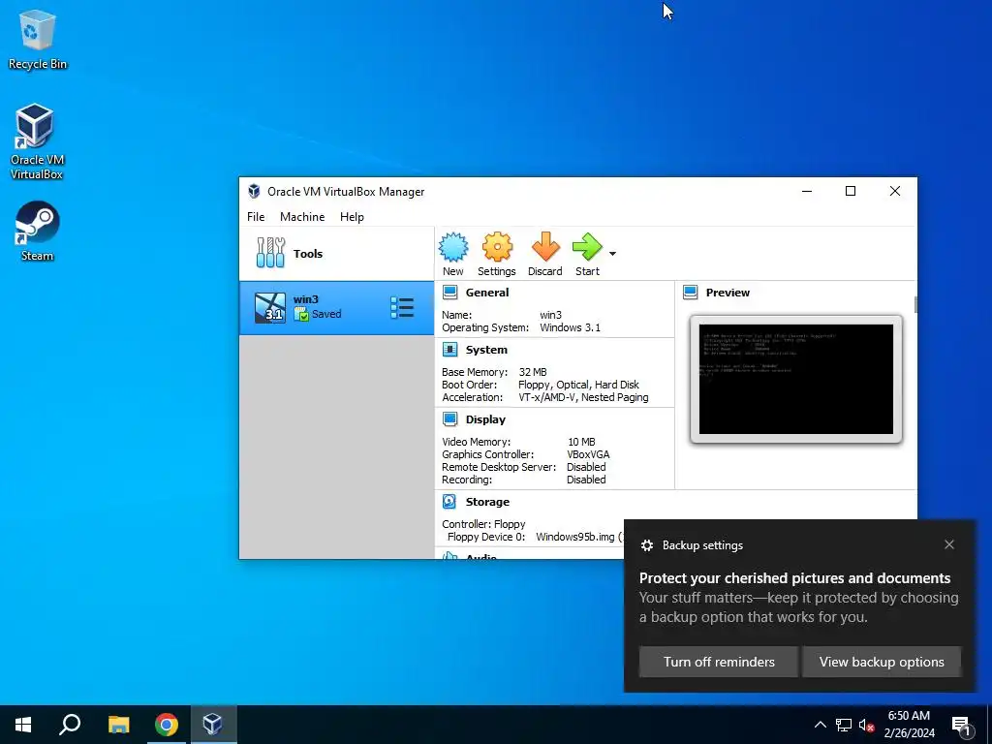
Task: Click the 'VBoxVGA' graphics controller value
Action: pos(588,454)
